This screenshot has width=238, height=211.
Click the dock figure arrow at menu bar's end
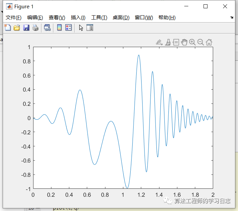pos(232,17)
